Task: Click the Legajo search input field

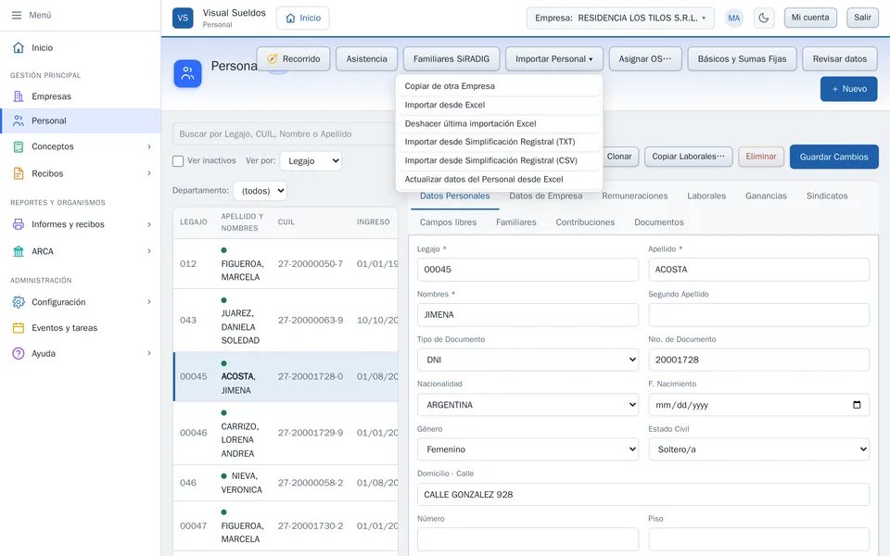Action: (285, 133)
